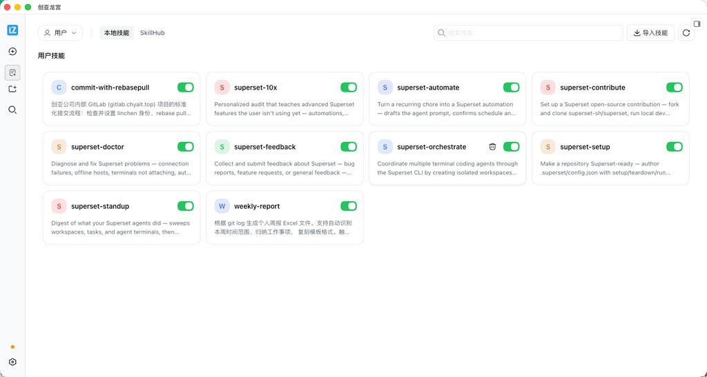Open the superset-doctor skill title
Viewport: 707px width, 377px height.
tap(97, 147)
